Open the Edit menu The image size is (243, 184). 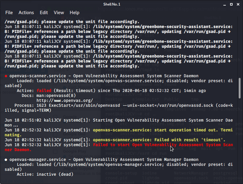(44, 13)
